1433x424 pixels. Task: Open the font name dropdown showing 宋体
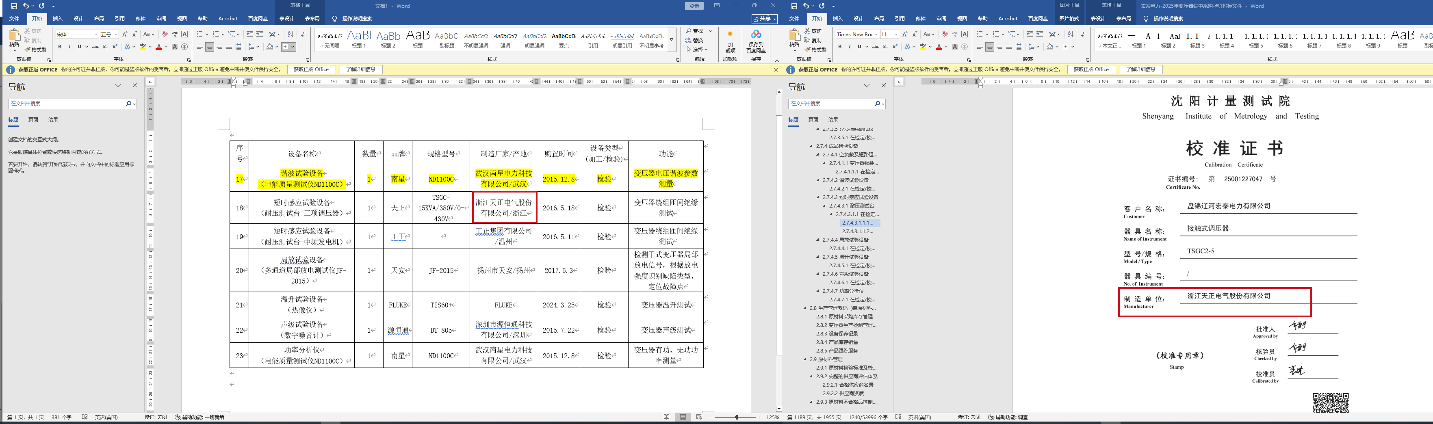pyautogui.click(x=95, y=35)
